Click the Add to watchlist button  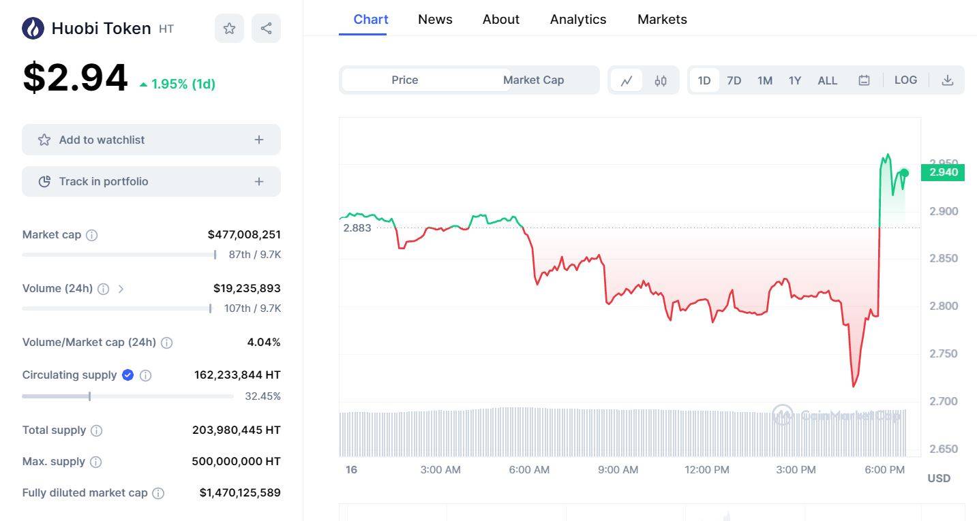(151, 140)
